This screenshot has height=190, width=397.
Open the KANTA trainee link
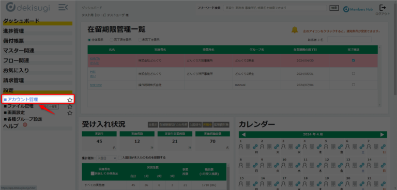coord(95,60)
